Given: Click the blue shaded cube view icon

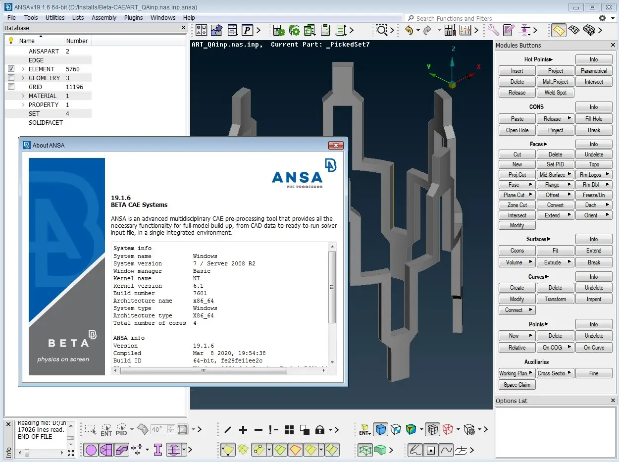Looking at the screenshot, I should pyautogui.click(x=380, y=430).
